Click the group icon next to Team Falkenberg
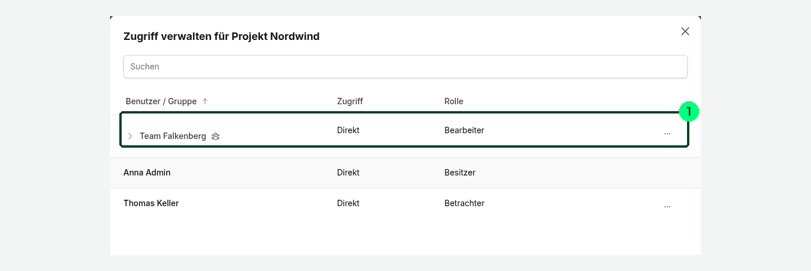Image resolution: width=811 pixels, height=271 pixels. pyautogui.click(x=215, y=137)
